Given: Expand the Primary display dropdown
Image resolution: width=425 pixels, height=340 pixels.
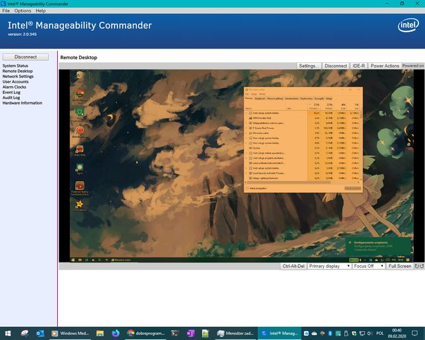Looking at the screenshot, I should (x=330, y=266).
